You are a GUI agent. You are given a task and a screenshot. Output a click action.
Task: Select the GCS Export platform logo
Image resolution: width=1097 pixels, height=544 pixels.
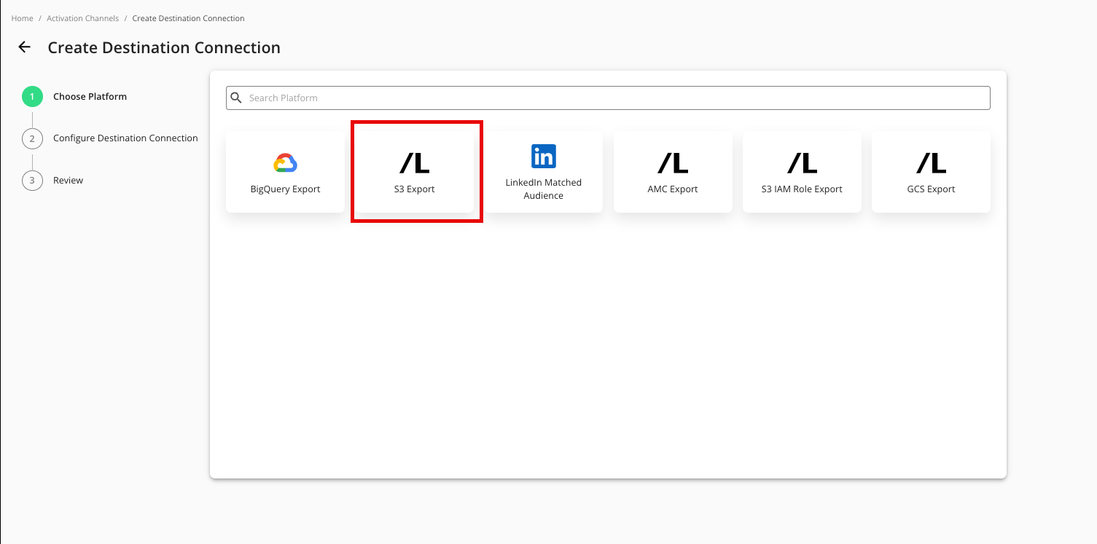pos(931,164)
